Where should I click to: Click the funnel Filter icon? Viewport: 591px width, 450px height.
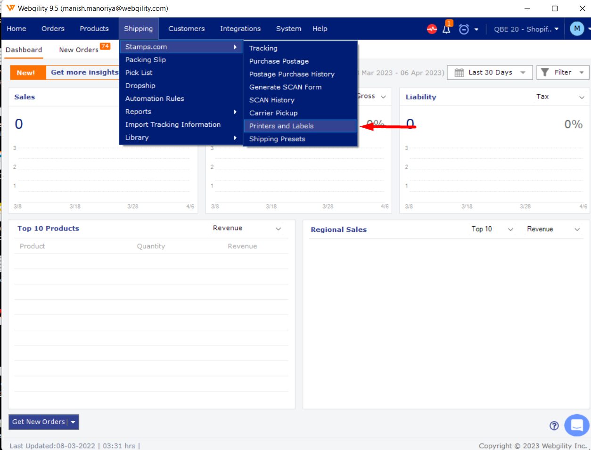tap(545, 72)
